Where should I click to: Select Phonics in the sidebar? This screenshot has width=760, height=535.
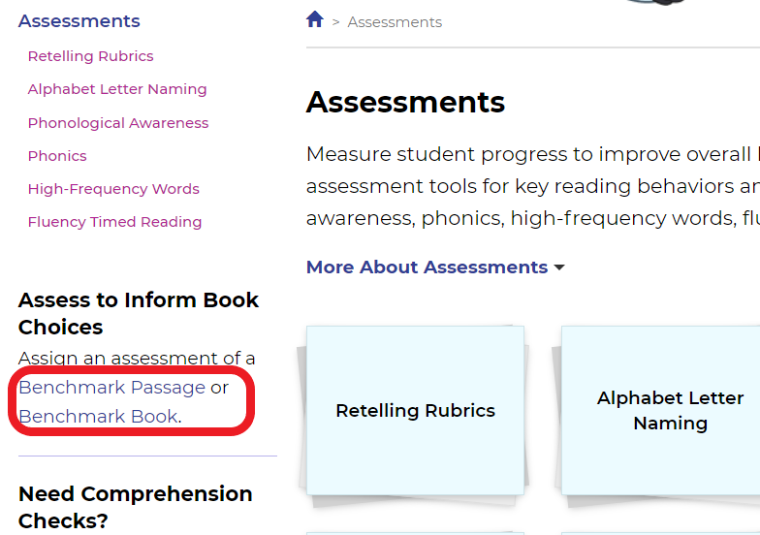57,156
